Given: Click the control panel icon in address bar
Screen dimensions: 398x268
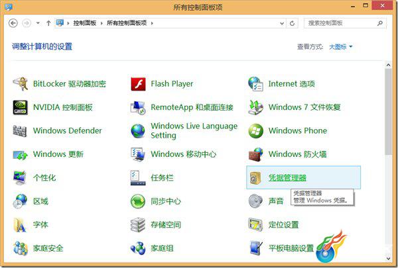Looking at the screenshot, I should click(60, 23).
